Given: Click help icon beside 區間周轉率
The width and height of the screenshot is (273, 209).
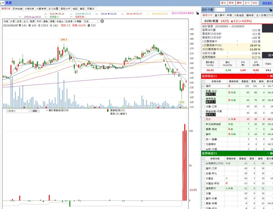Looking at the screenshot, I should 228,57.
